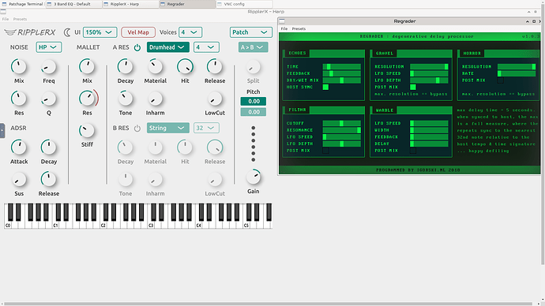The image size is (545, 306).
Task: Open the Presets menu in Regrader window
Action: click(299, 29)
